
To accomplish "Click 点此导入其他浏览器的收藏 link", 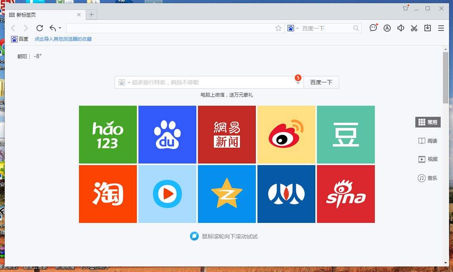I will 63,39.
